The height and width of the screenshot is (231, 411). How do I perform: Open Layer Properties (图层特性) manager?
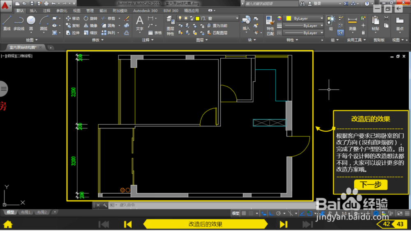click(x=171, y=25)
